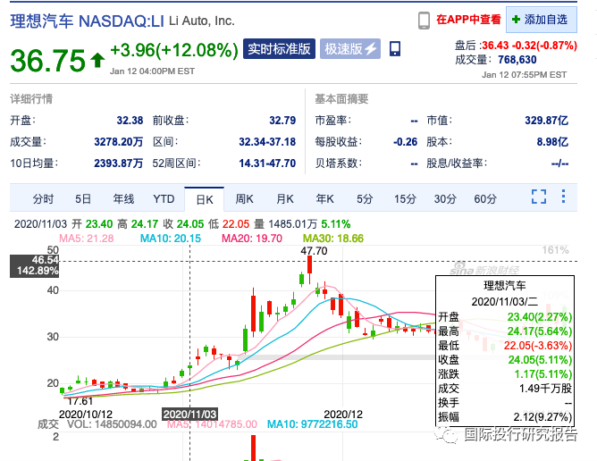Image resolution: width=597 pixels, height=461 pixels.
Task: Switch to the 年线 tab
Action: coord(123,198)
